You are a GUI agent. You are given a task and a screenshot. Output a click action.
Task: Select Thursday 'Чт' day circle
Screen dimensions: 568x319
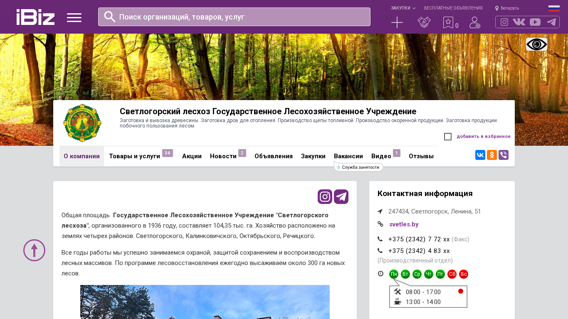tap(429, 274)
